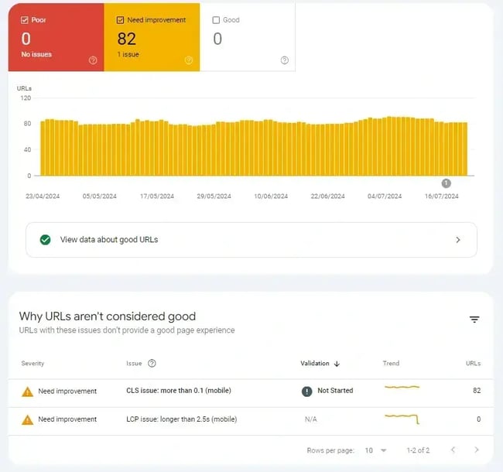Click warning icon on CLS issue row
The height and width of the screenshot is (472, 503).
click(x=28, y=392)
